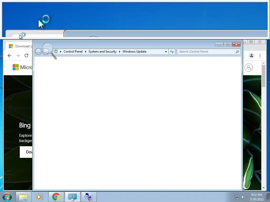Image resolution: width=270 pixels, height=202 pixels.
Task: Reload the page in Chrome
Action: point(26,55)
